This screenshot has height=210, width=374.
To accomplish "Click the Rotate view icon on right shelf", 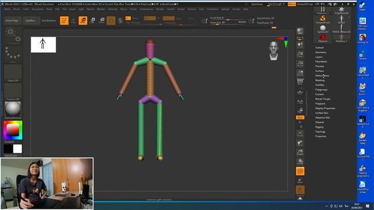I will [300, 162].
